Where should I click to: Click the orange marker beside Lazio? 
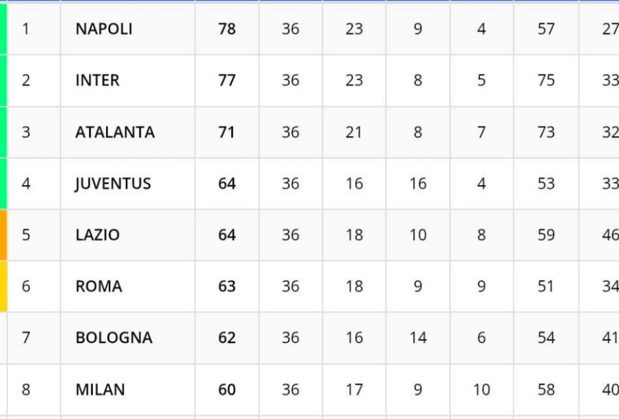[x=3, y=234]
